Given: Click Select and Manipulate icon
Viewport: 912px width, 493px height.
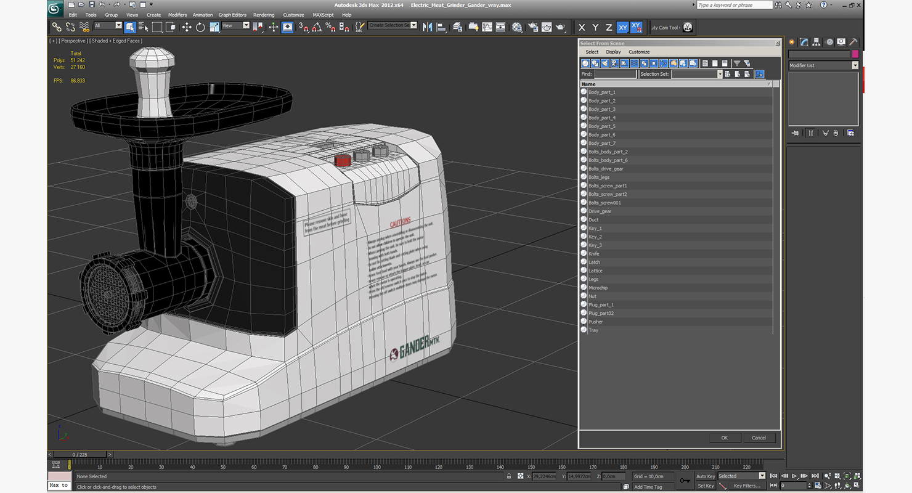Looking at the screenshot, I should point(274,27).
